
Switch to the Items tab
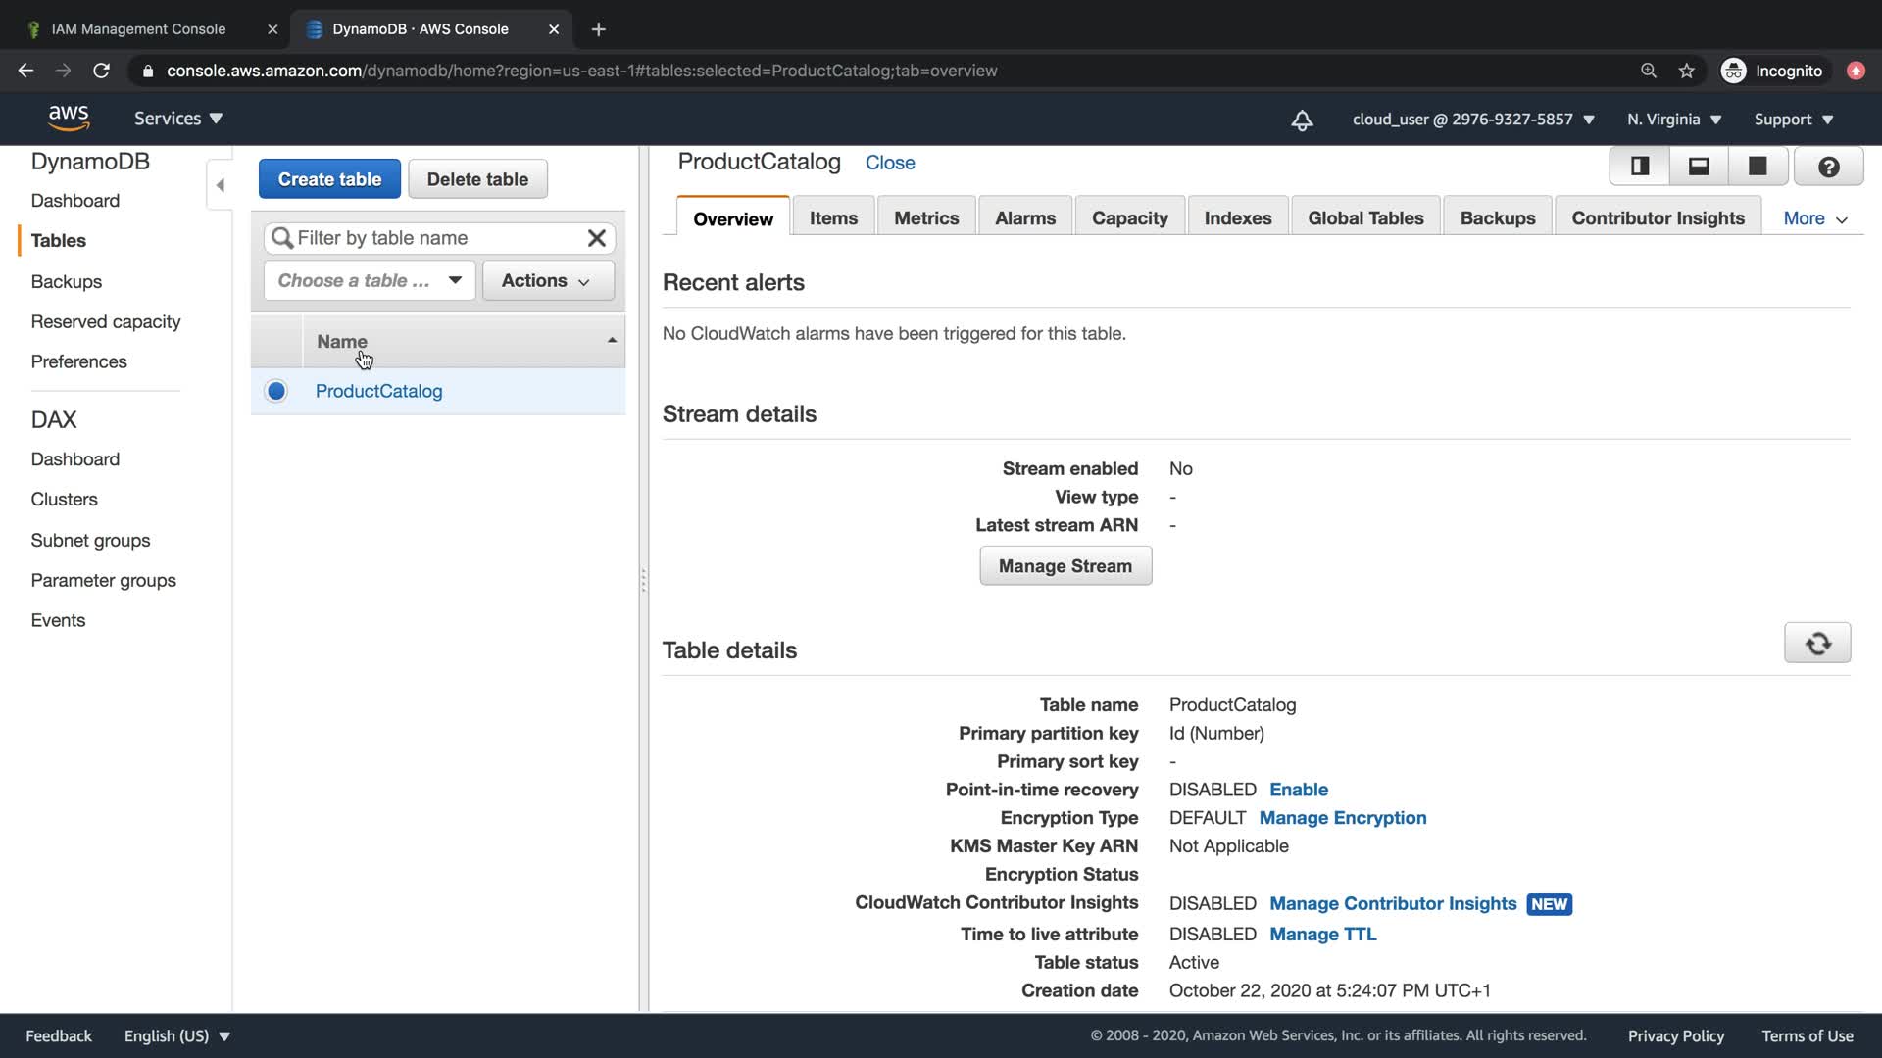(x=833, y=218)
